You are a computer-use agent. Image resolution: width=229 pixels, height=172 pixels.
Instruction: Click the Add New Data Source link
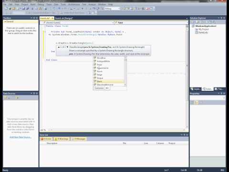coord(21,137)
